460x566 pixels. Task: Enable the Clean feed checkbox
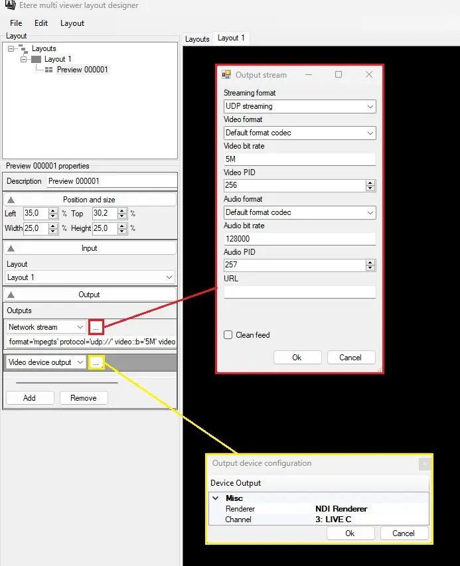[x=228, y=335]
